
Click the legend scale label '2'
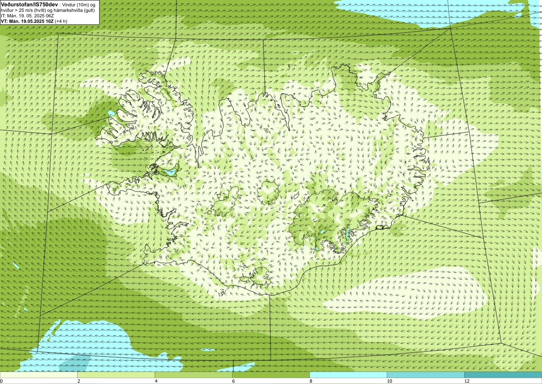coord(79,381)
